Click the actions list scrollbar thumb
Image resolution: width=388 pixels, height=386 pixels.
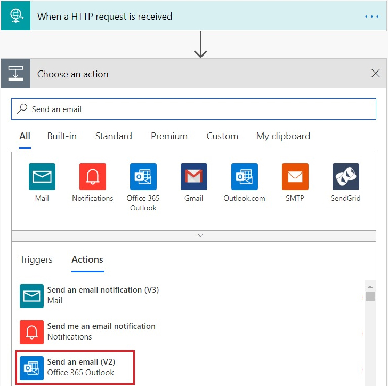(x=370, y=296)
